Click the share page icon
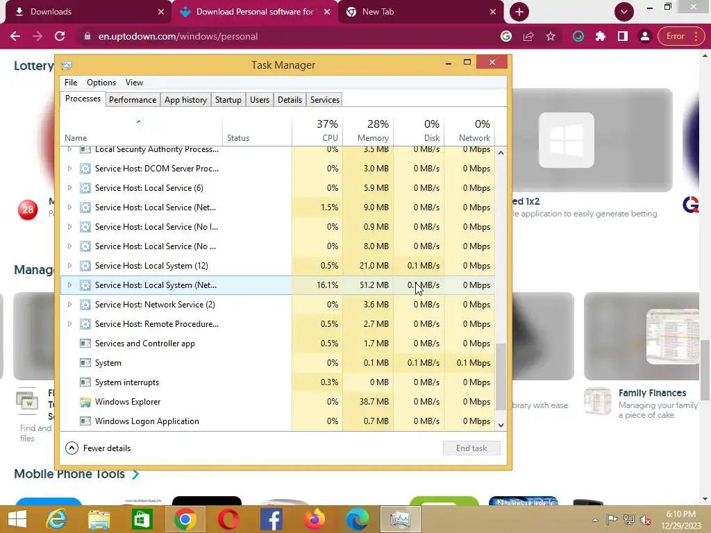 pyautogui.click(x=528, y=36)
